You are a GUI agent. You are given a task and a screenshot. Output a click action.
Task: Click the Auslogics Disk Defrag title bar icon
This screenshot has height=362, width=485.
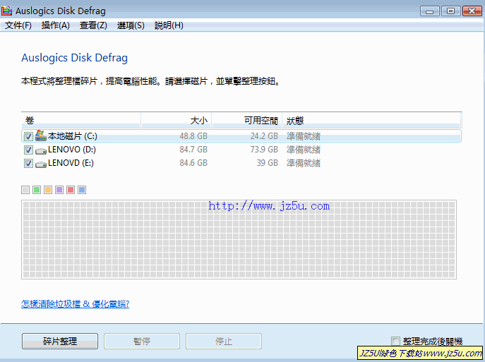6,11
